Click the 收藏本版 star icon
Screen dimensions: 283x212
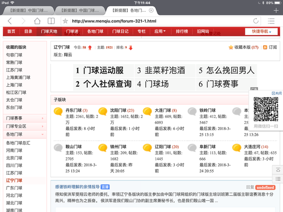tap(231, 47)
